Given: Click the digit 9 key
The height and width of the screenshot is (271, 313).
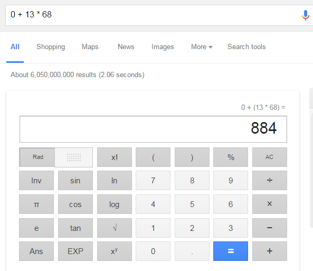Looking at the screenshot, I should tap(231, 181).
